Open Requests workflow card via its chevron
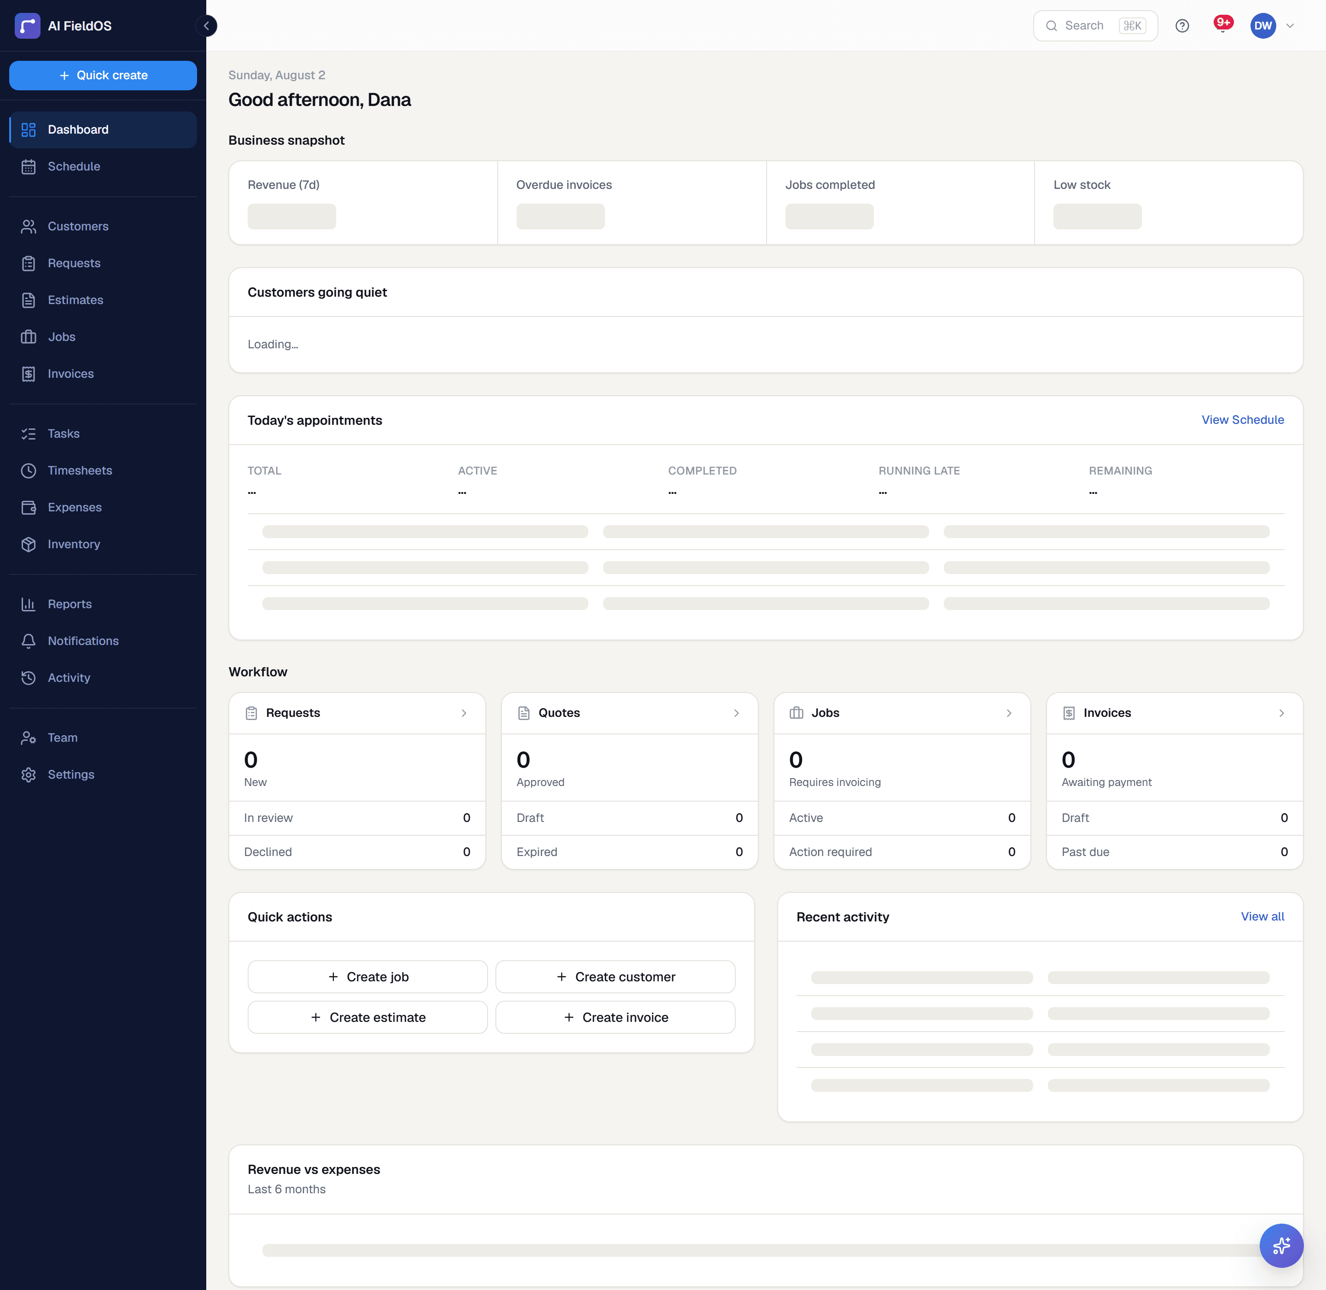Viewport: 1326px width, 1290px height. (464, 713)
